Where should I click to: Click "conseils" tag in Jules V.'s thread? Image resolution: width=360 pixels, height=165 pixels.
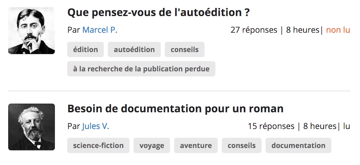242,146
